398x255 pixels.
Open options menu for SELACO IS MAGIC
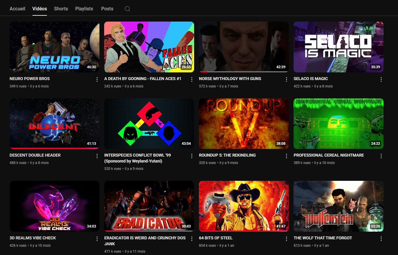pyautogui.click(x=381, y=79)
